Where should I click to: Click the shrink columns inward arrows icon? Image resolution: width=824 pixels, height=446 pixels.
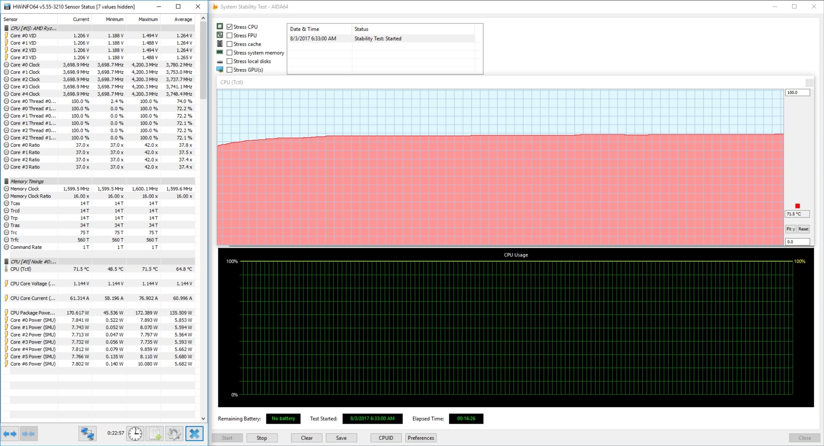click(x=29, y=434)
